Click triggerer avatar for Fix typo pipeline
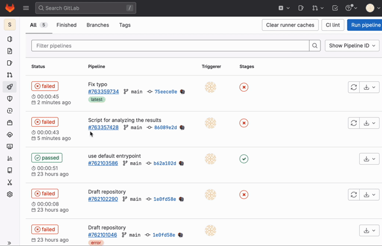 [210, 87]
